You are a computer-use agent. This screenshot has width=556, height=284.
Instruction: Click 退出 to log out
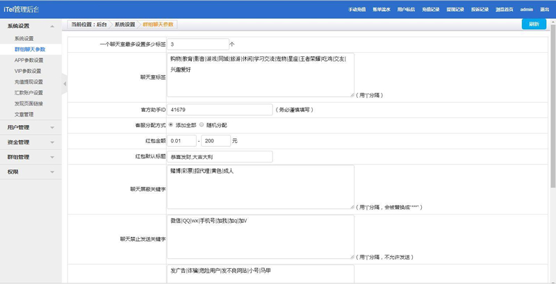point(544,10)
